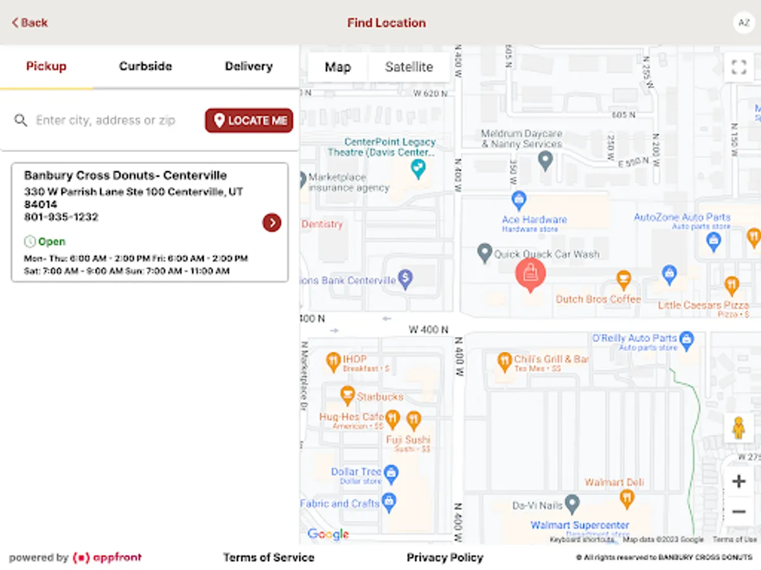Select the Pickup tab
This screenshot has width=761, height=570.
[x=46, y=66]
